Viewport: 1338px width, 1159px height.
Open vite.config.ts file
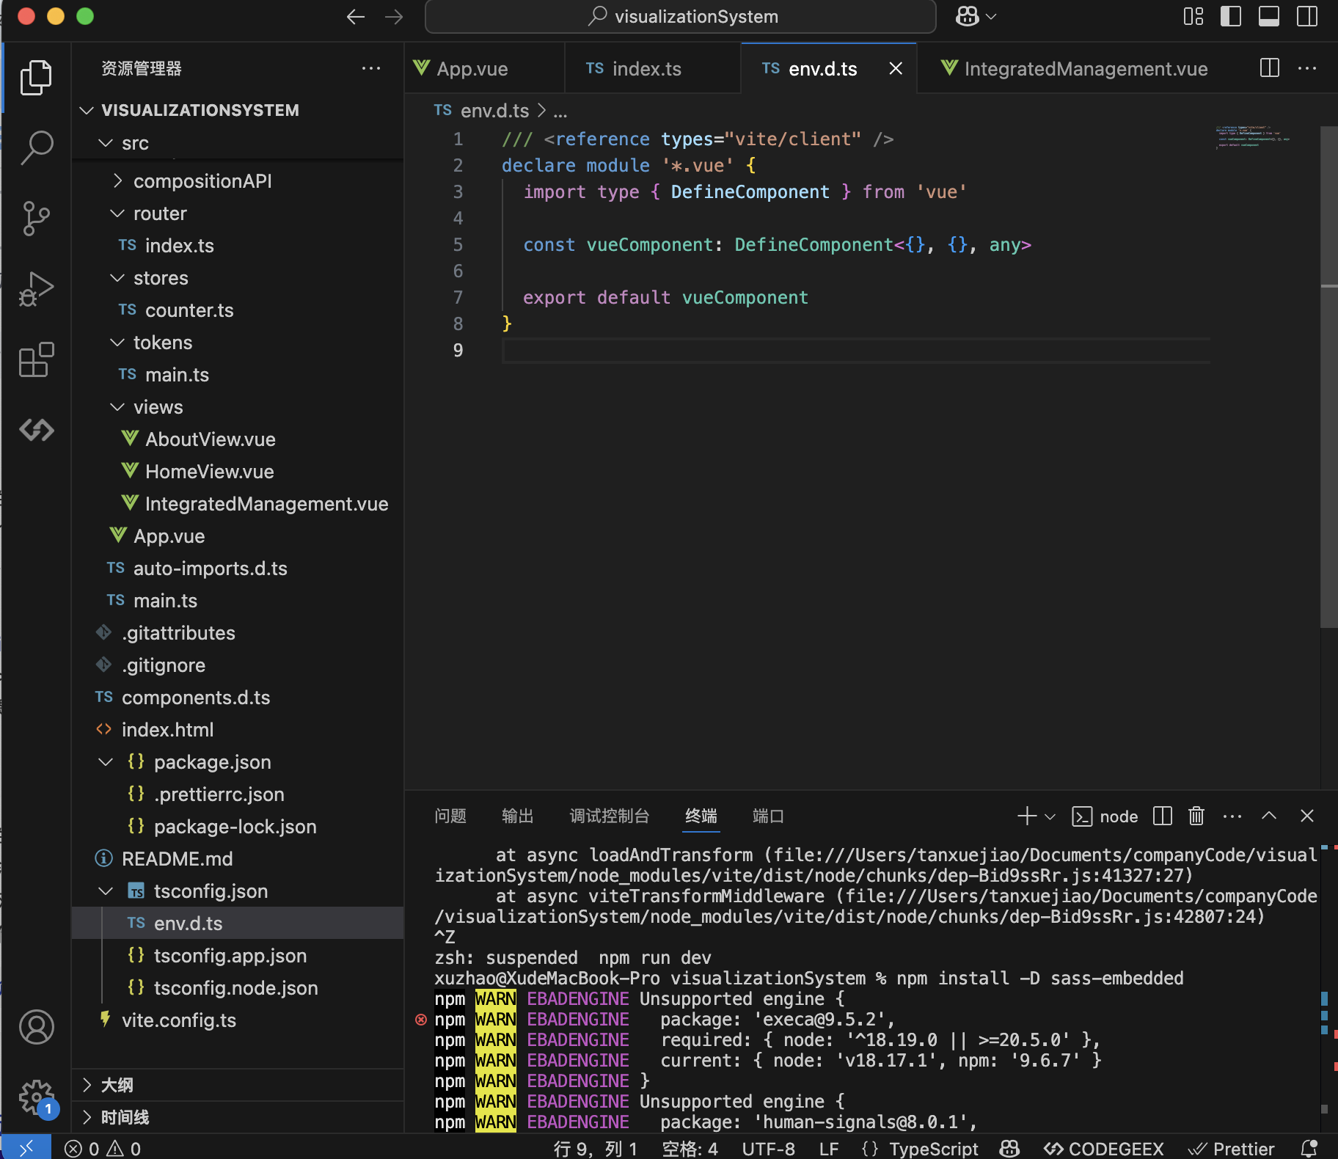click(238, 1020)
